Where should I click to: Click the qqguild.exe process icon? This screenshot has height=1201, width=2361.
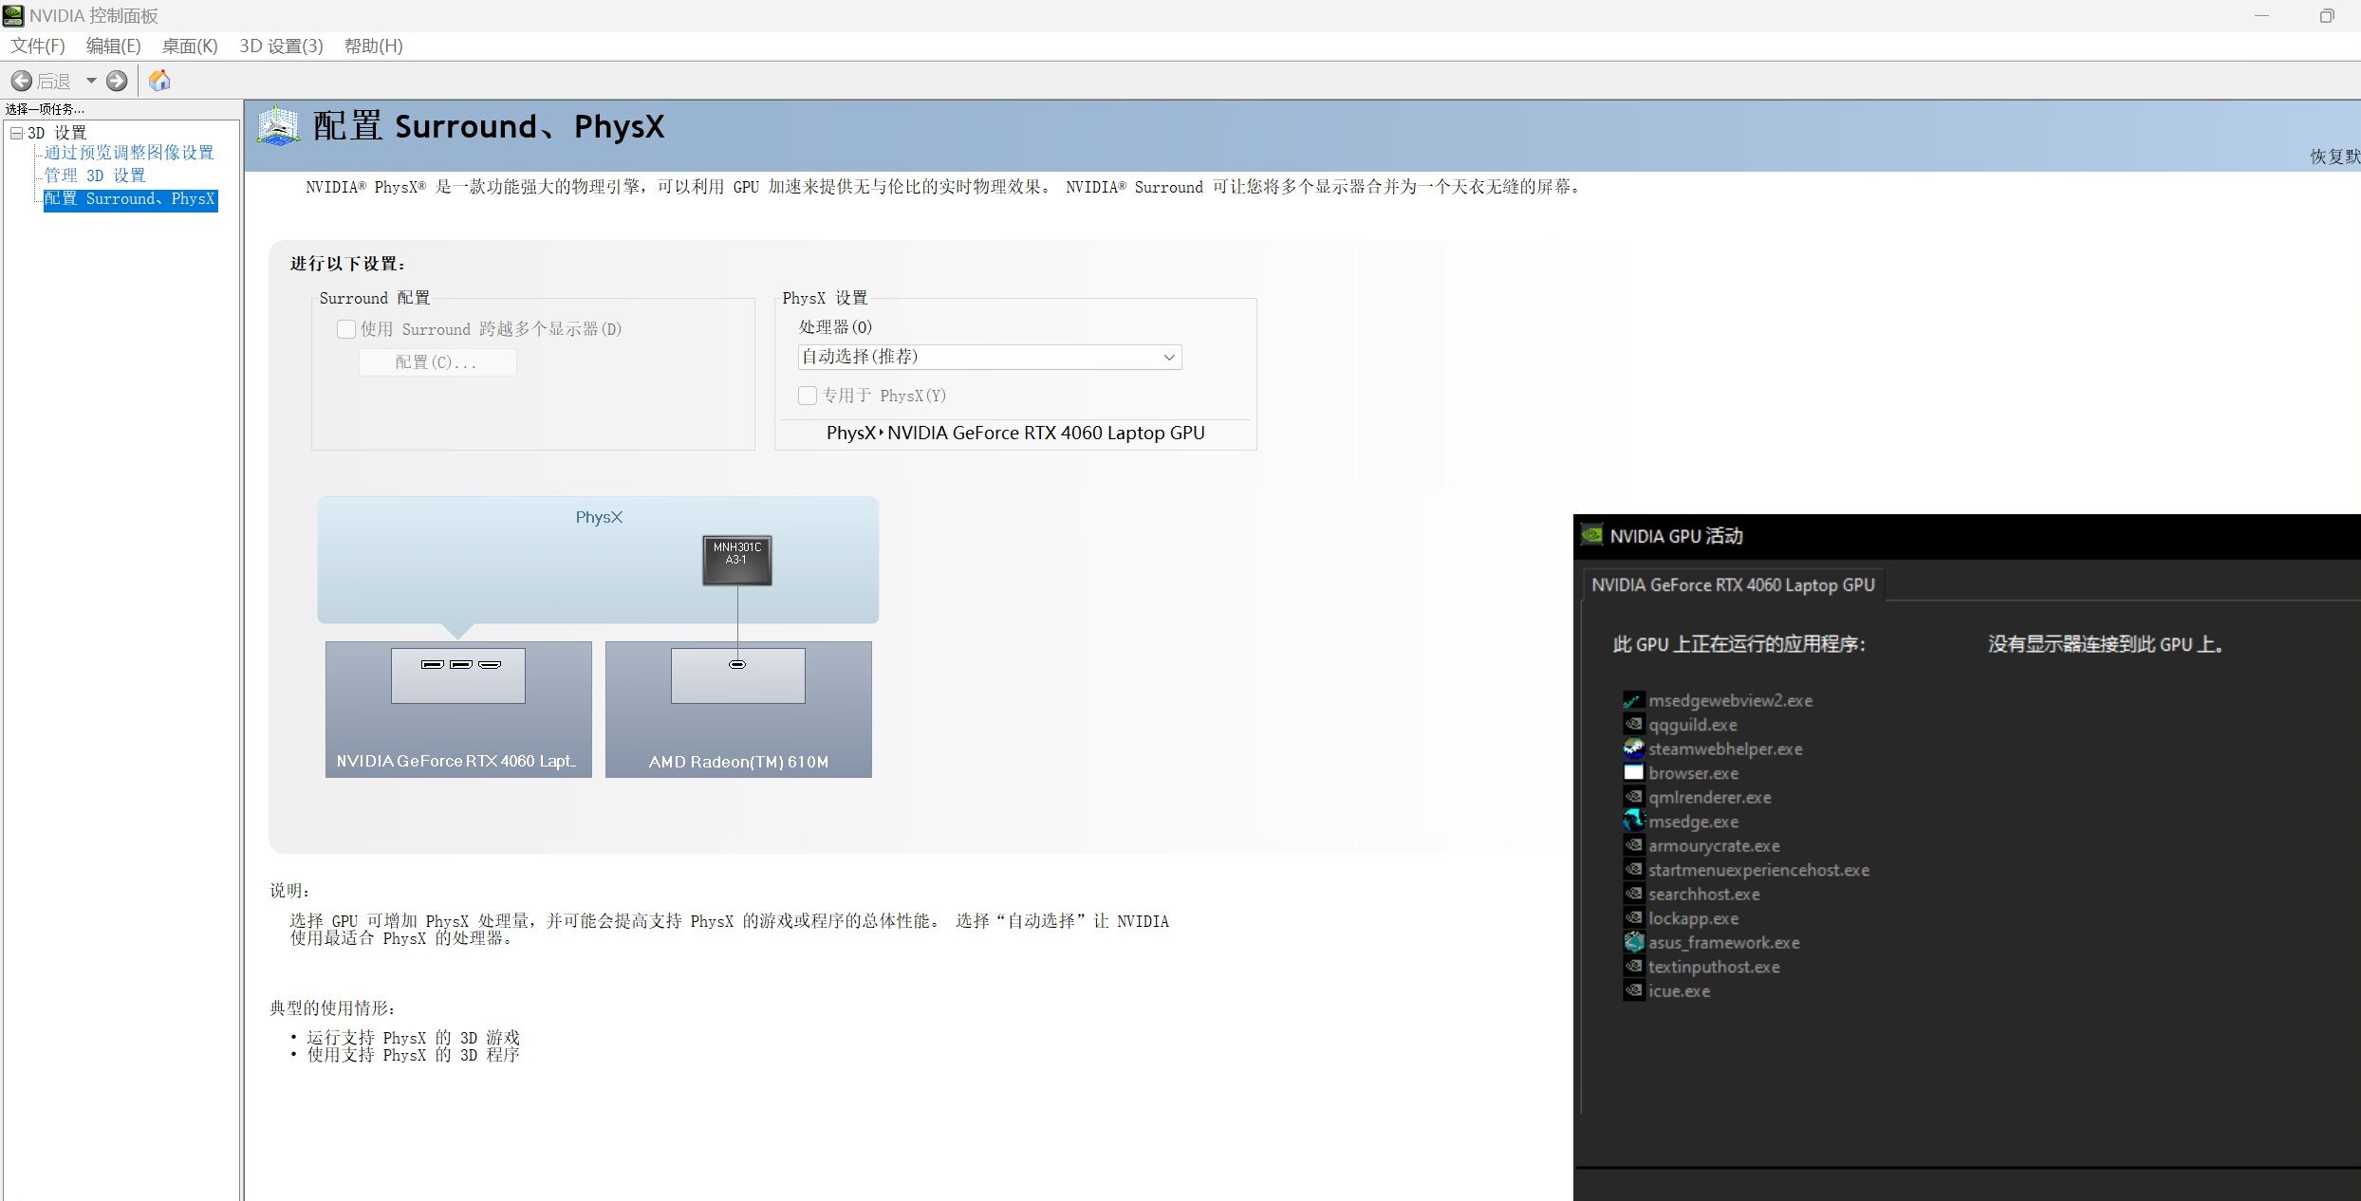pyautogui.click(x=1633, y=725)
